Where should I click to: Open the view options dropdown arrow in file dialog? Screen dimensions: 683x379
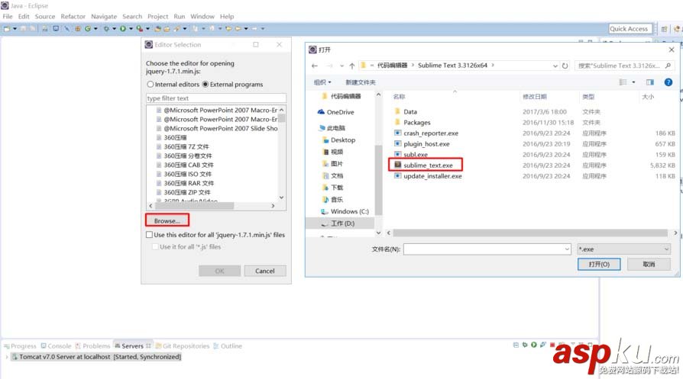[634, 82]
